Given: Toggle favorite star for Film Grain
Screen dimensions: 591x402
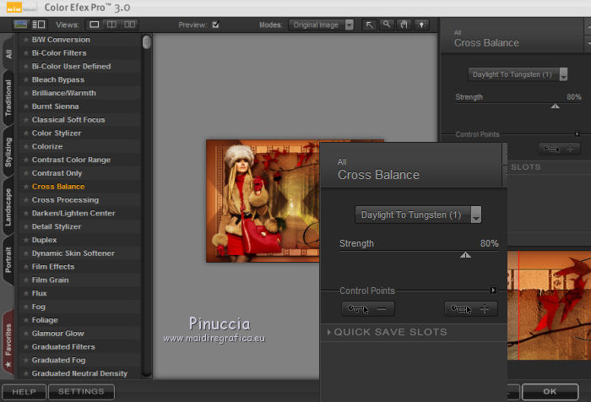Looking at the screenshot, I should click(25, 280).
